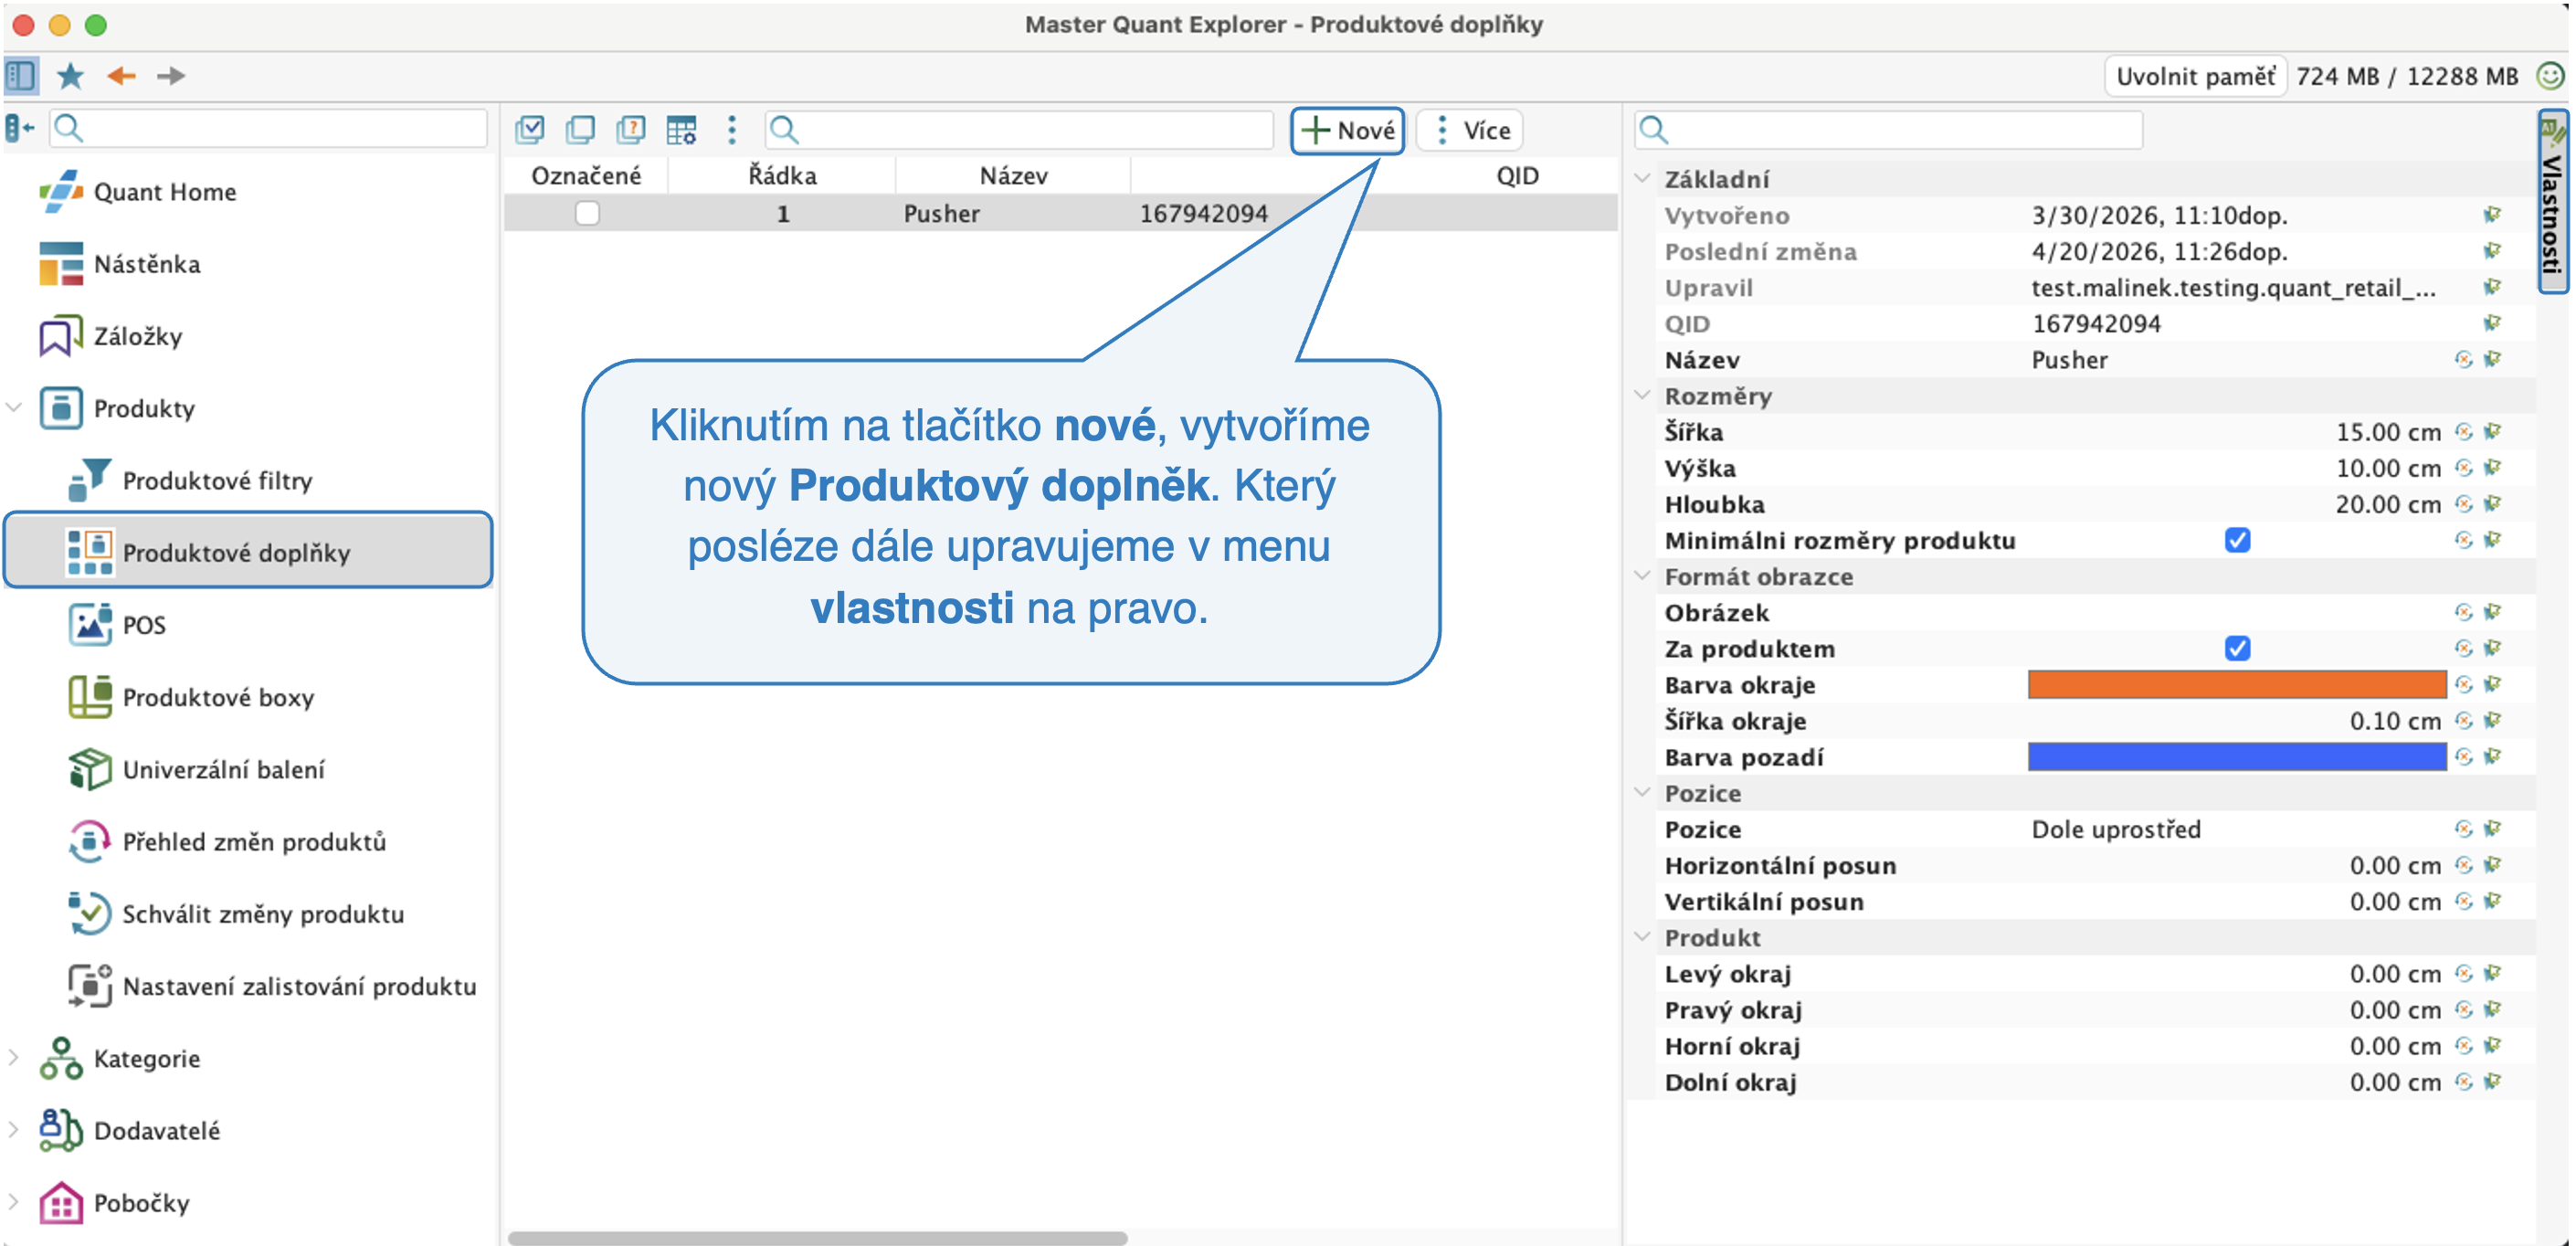Viewport: 2576px width, 1246px height.
Task: Sort by the Název column header
Action: coord(1013,176)
